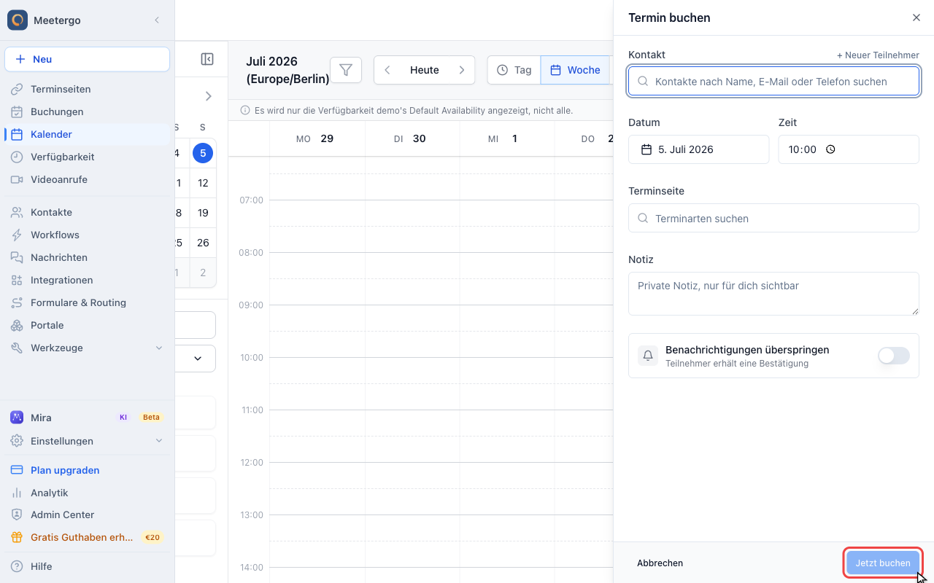Advance mini calendar to next month
The height and width of the screenshot is (583, 934).
208,96
